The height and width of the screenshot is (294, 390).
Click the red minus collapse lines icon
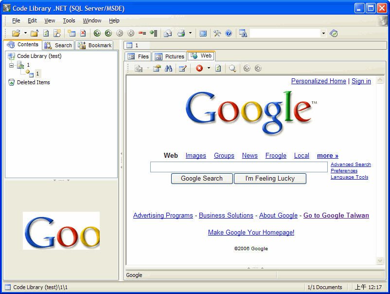pyautogui.click(x=142, y=33)
